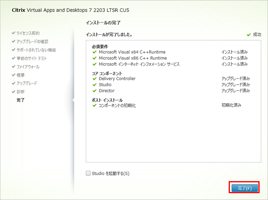Click checkmark icon for Microsoft Visual x86 C++ Runtime
Screen dimensions: 268x200
point(95,58)
